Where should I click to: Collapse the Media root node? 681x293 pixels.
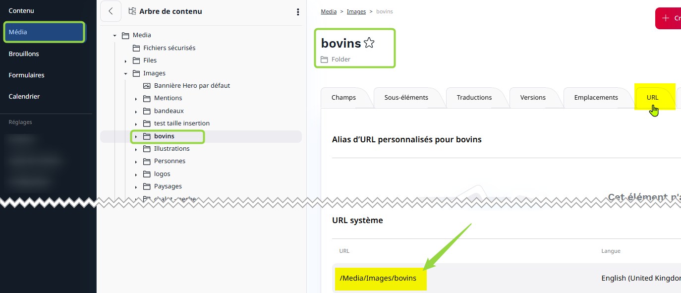[115, 36]
